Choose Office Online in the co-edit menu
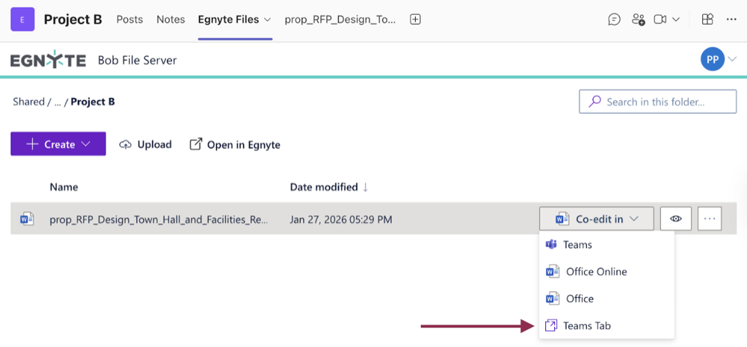This screenshot has width=747, height=347. 596,271
